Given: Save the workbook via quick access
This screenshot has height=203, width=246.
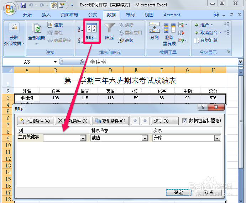Looking at the screenshot, I should pos(23,5).
